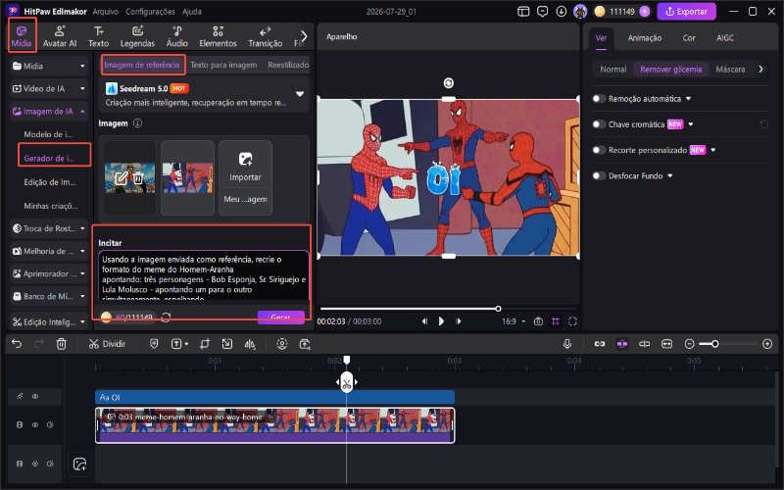The height and width of the screenshot is (490, 784).
Task: Open Minhas criaçõ... sidebar item
Action: pos(51,206)
